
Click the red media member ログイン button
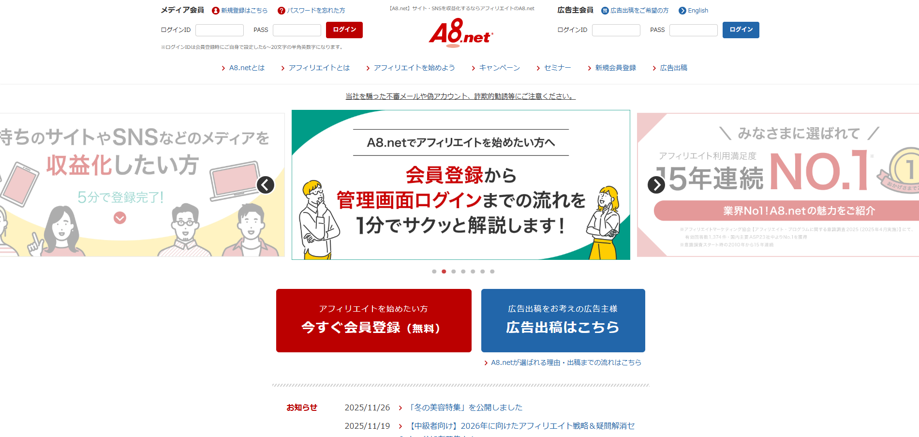click(344, 30)
